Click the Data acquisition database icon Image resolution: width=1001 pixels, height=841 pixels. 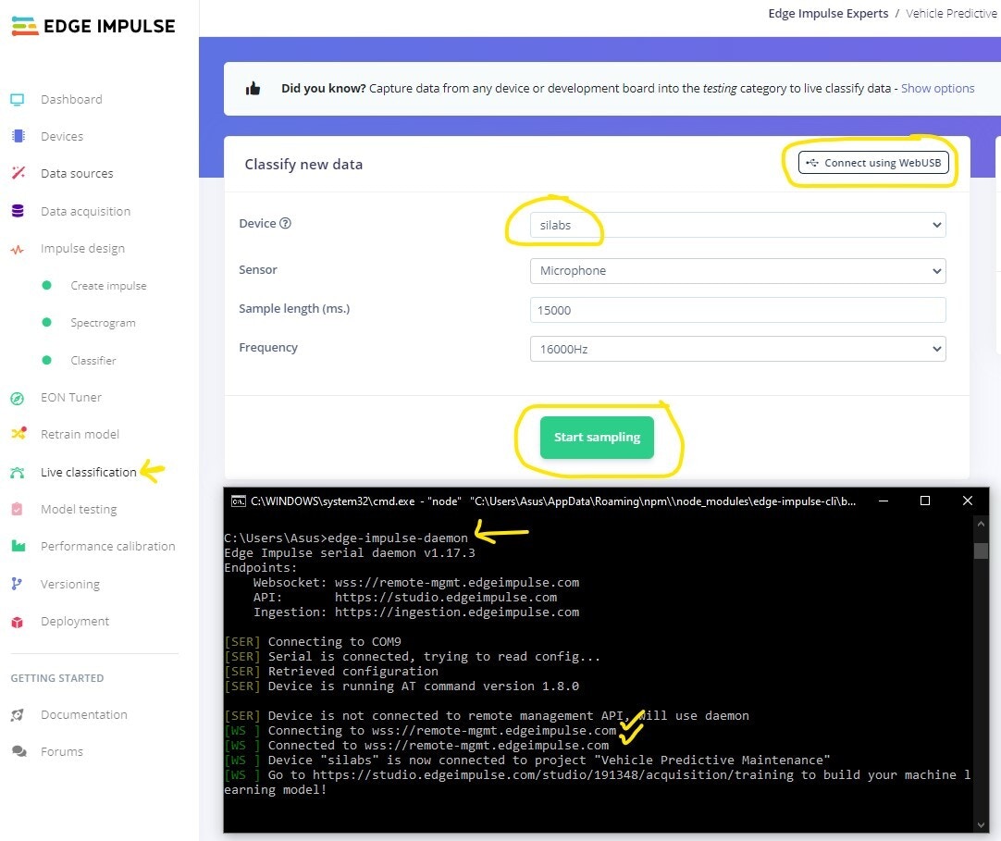point(18,211)
